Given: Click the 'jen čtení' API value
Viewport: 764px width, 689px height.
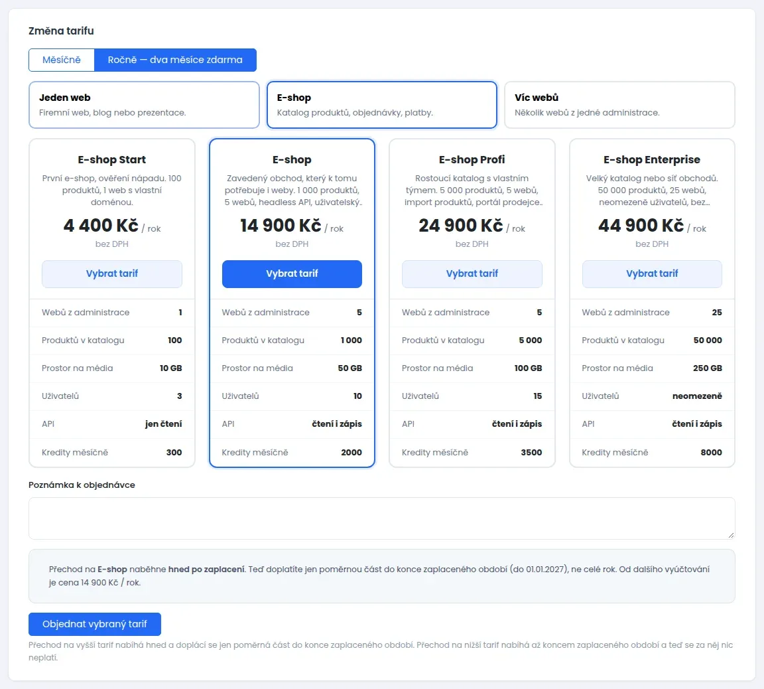Looking at the screenshot, I should [x=164, y=424].
